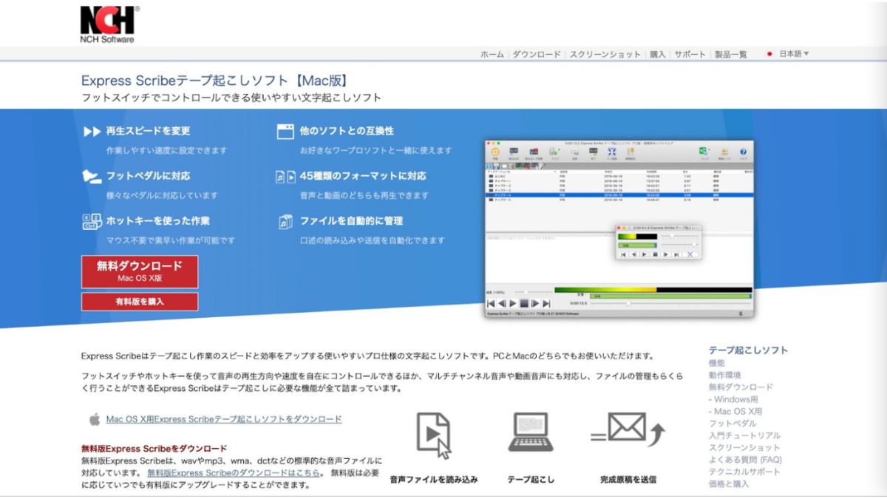Click the テープ起こしソフト sidebar heading
The height and width of the screenshot is (499, 887).
point(748,350)
